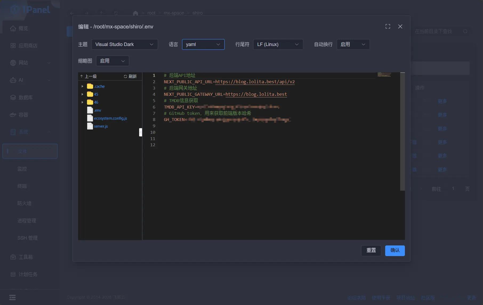This screenshot has height=305, width=483.
Task: Collapse sidebar with hamburger icon
Action: tap(13, 297)
